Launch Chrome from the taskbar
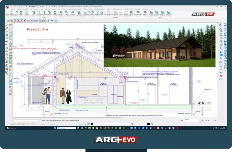 82,128
